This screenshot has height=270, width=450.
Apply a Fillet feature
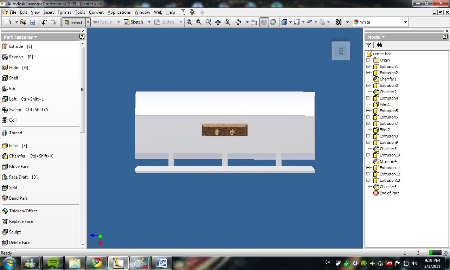point(14,146)
